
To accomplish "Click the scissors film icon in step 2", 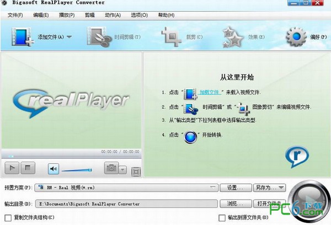I will 191,109.
